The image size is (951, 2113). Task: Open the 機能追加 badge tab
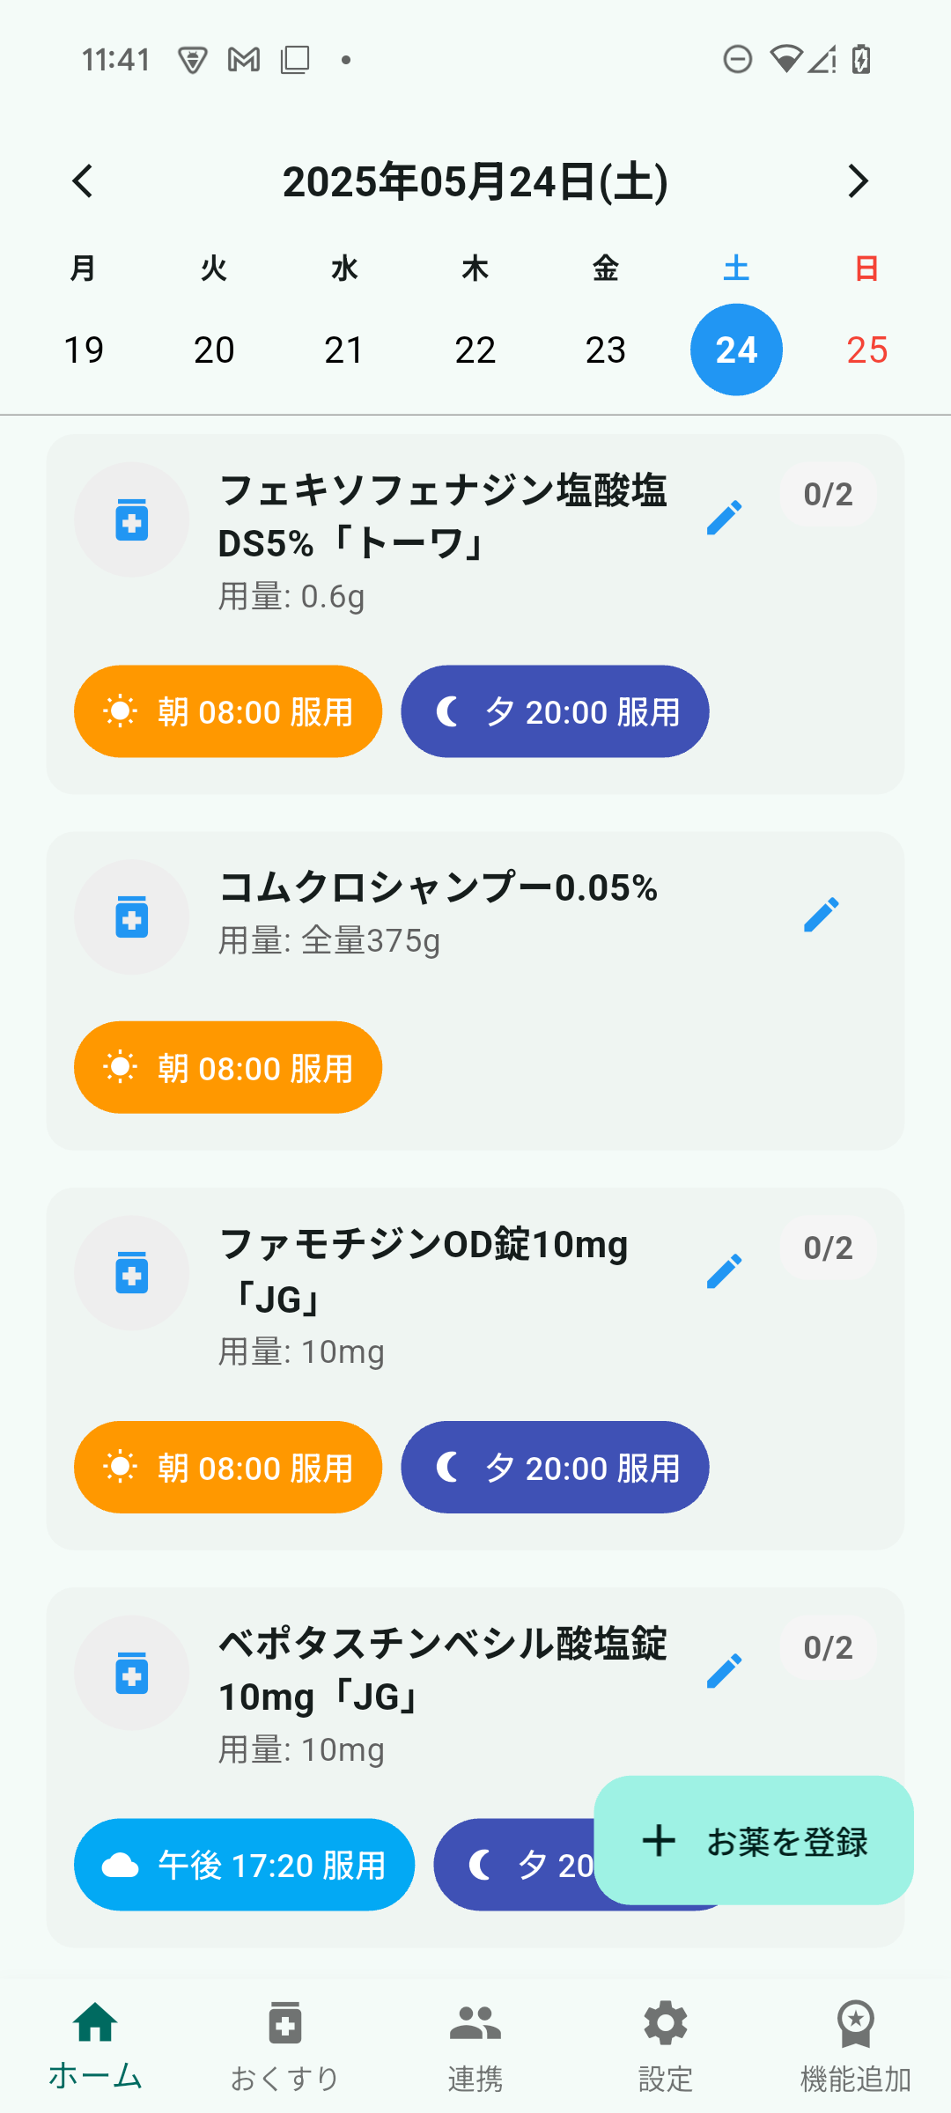tap(855, 2044)
